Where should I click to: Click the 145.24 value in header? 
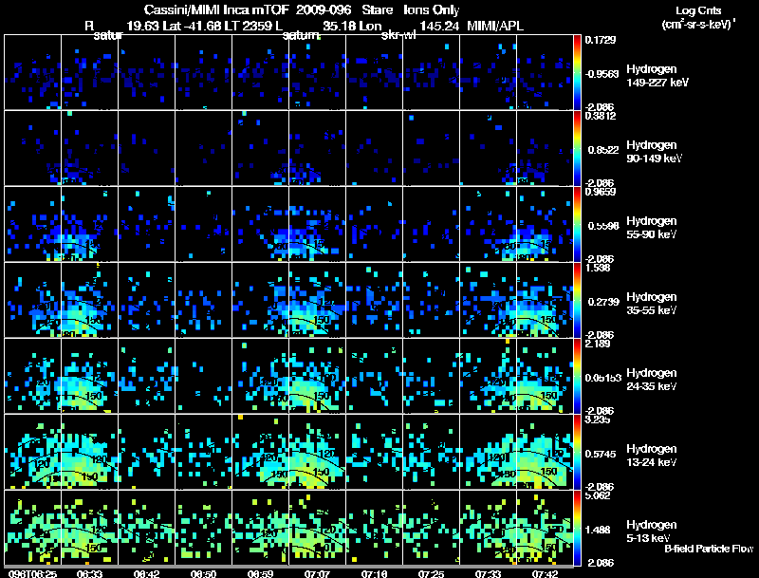pos(439,26)
